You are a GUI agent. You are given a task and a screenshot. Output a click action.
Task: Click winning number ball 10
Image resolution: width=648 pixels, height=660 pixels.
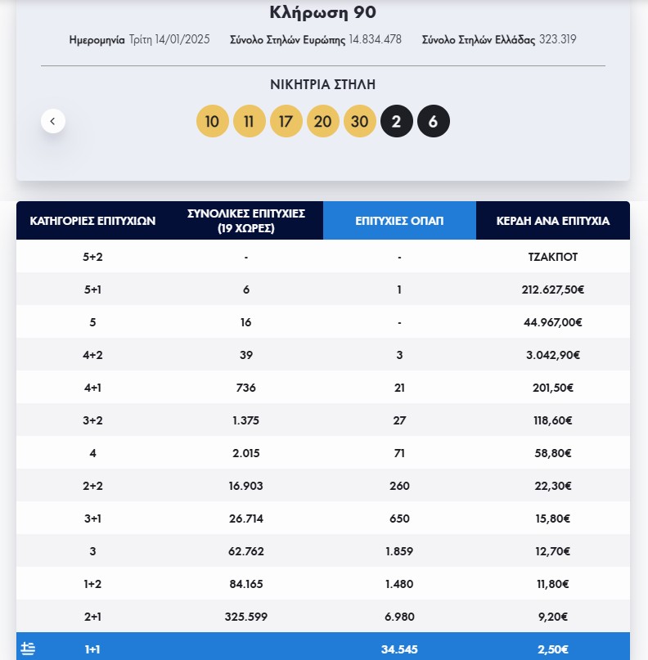point(213,122)
